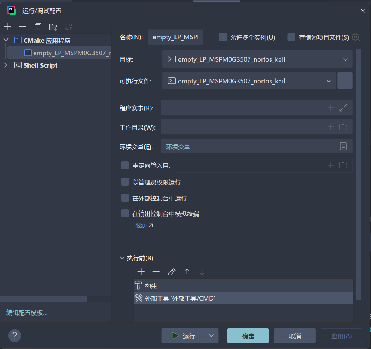The height and width of the screenshot is (349, 371).
Task: Collapse the before launch section
Action: [x=122, y=258]
